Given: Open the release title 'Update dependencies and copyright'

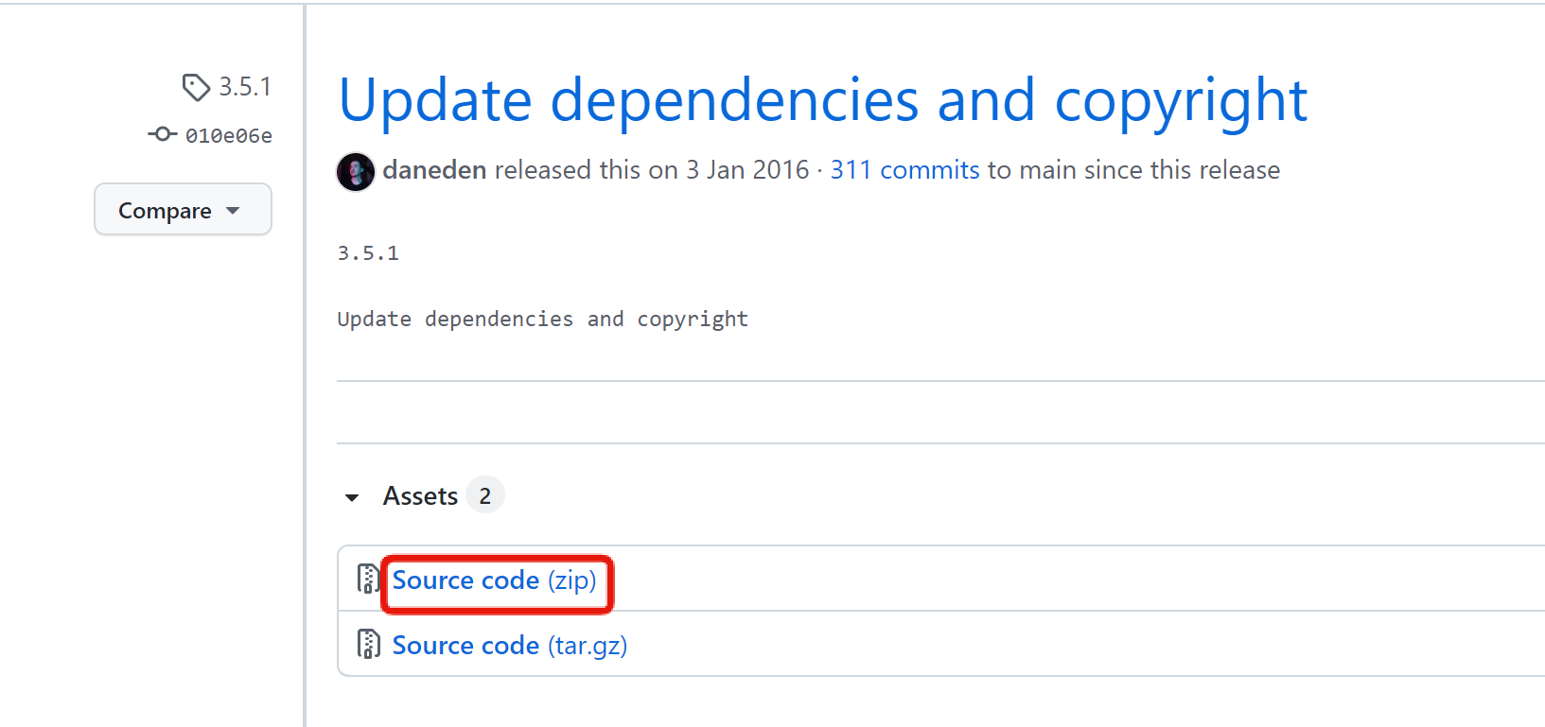Looking at the screenshot, I should pos(822,100).
